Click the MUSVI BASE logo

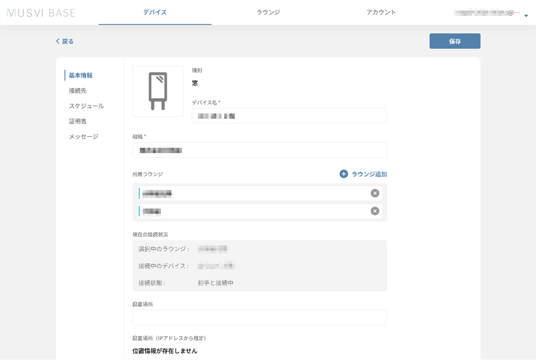point(41,13)
